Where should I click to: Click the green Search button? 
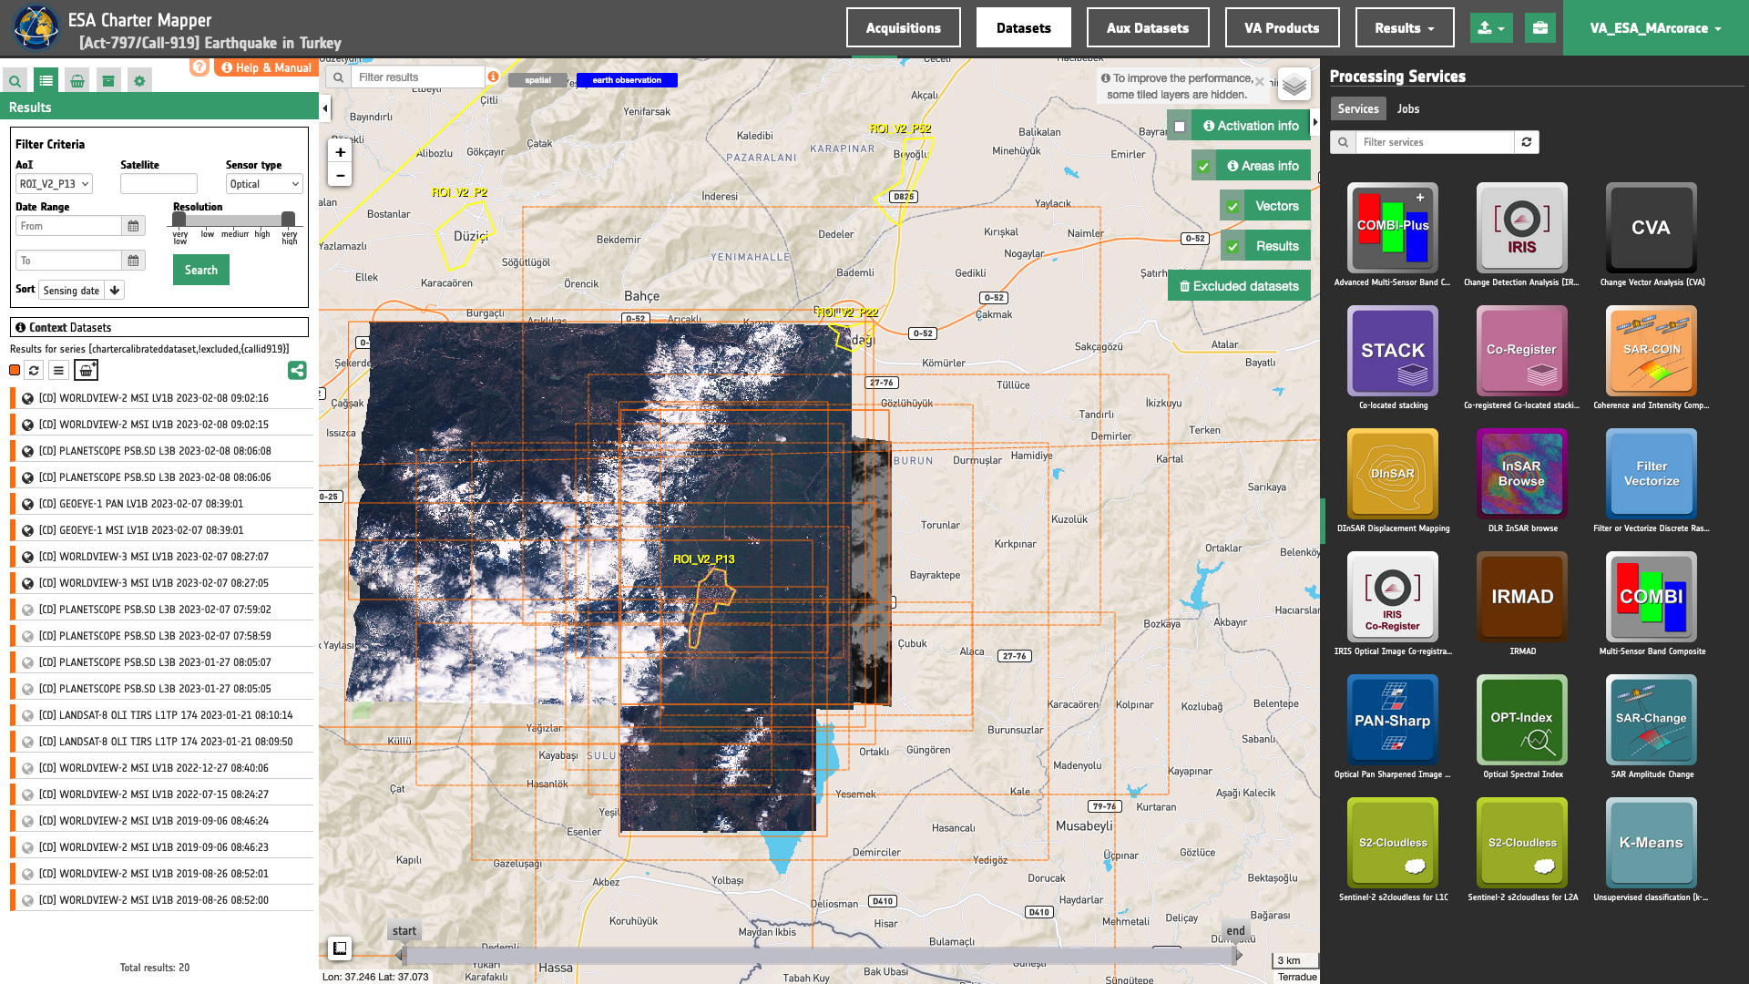pyautogui.click(x=201, y=270)
